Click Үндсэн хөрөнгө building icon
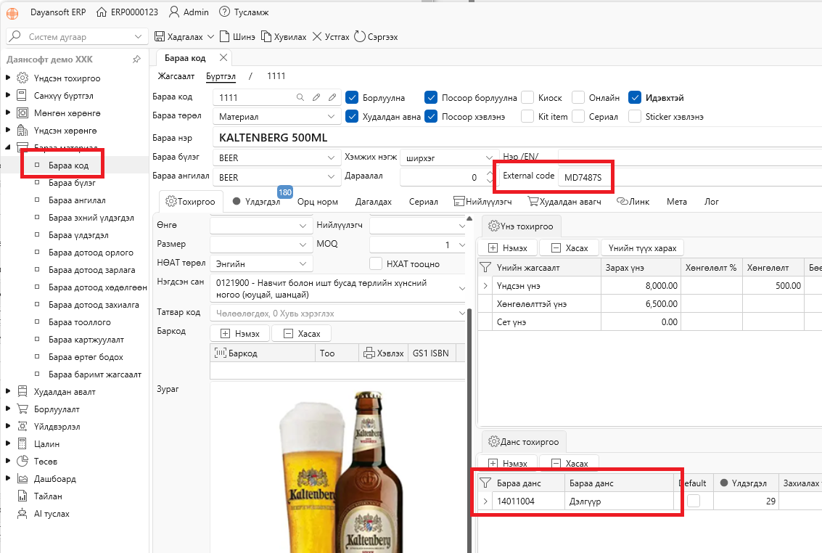Image resolution: width=822 pixels, height=553 pixels. [x=22, y=130]
